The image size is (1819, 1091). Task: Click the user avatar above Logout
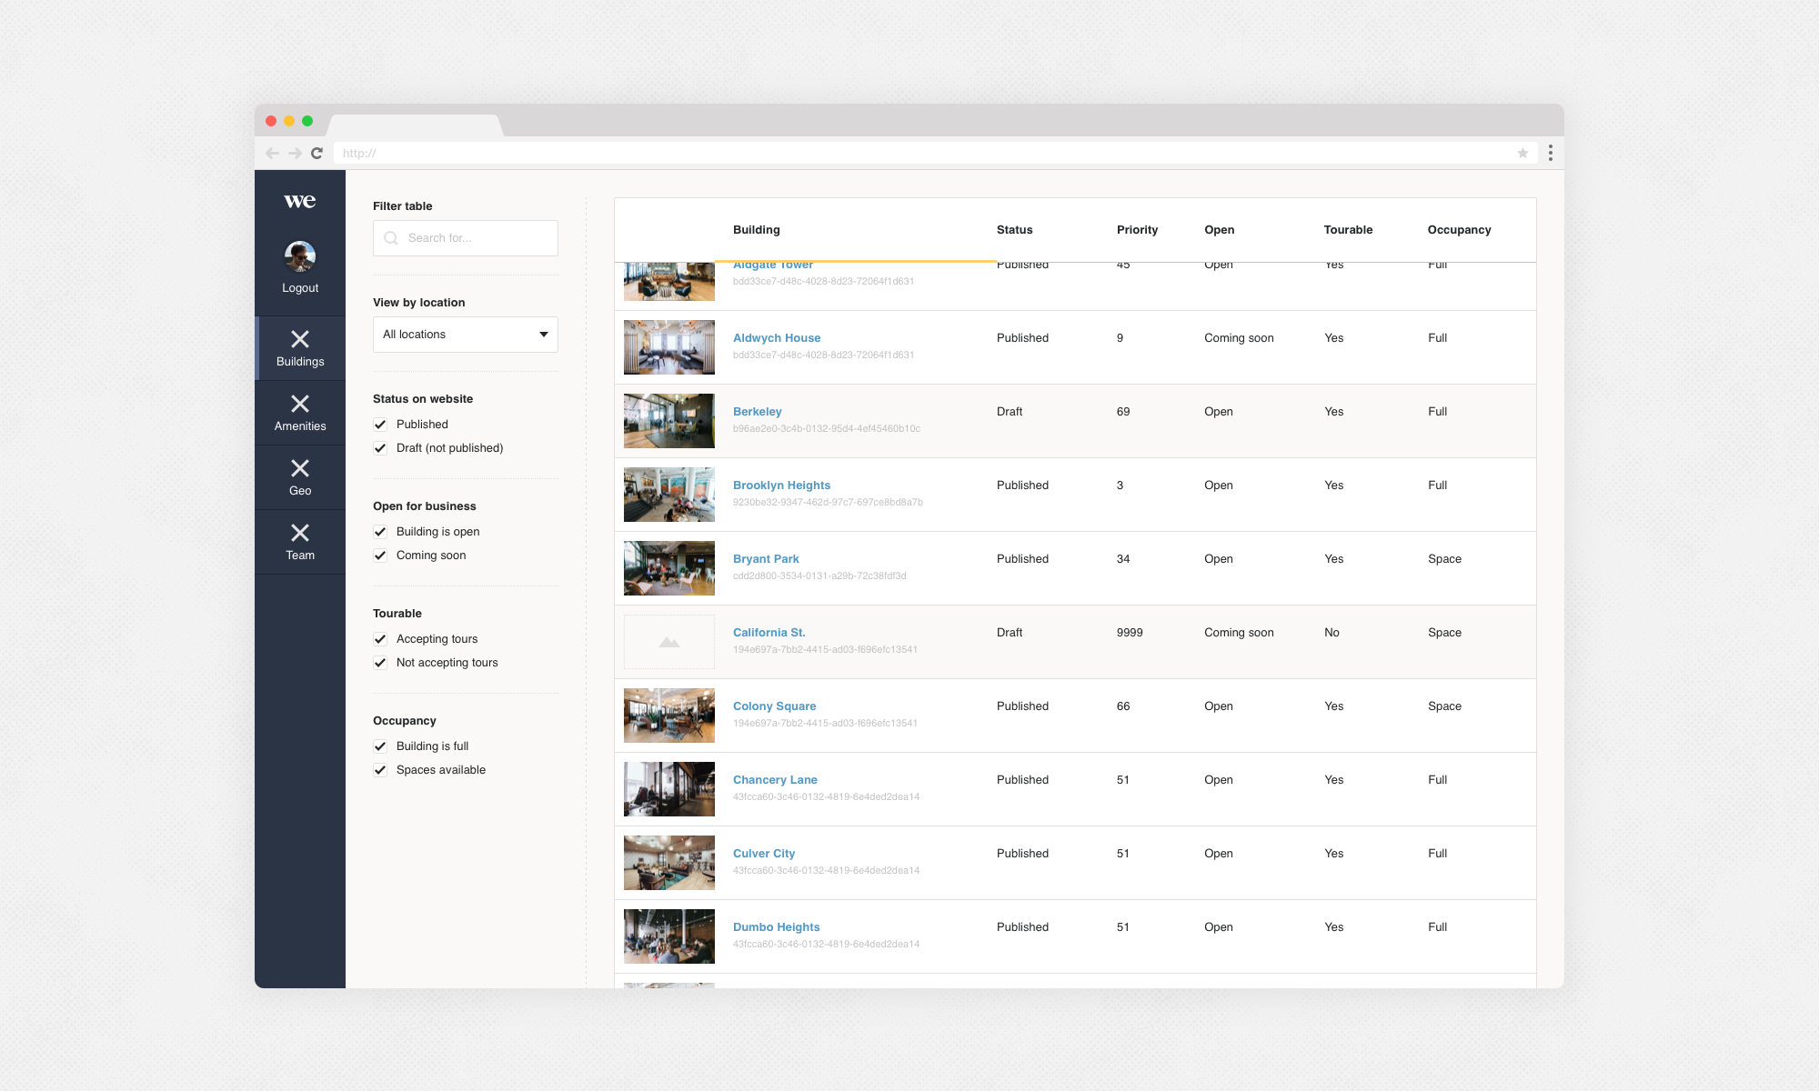300,255
